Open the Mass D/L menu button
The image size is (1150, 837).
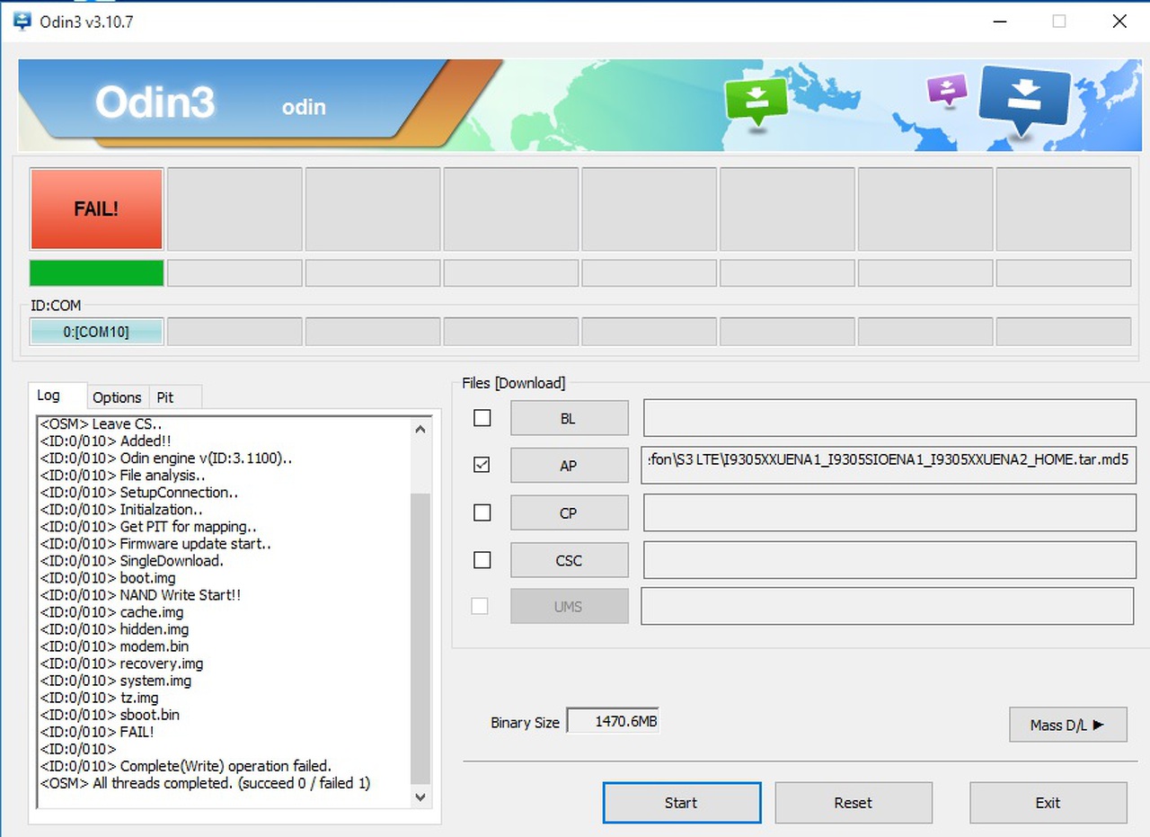1068,725
